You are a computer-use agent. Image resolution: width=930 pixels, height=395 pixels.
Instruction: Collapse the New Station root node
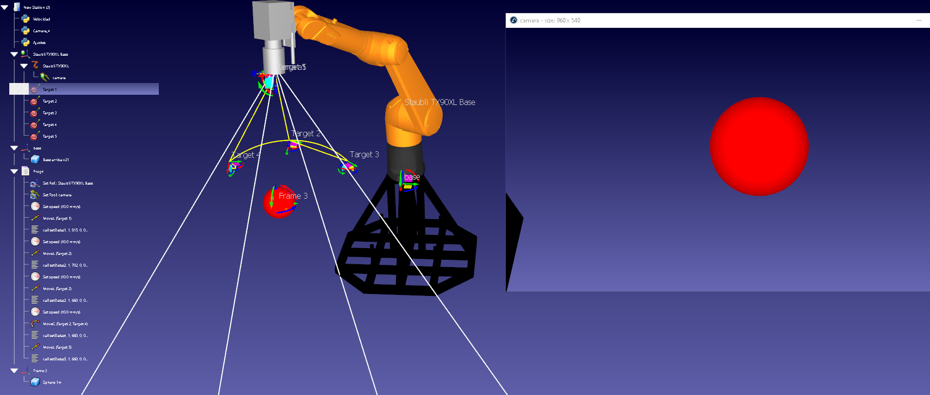pyautogui.click(x=5, y=7)
